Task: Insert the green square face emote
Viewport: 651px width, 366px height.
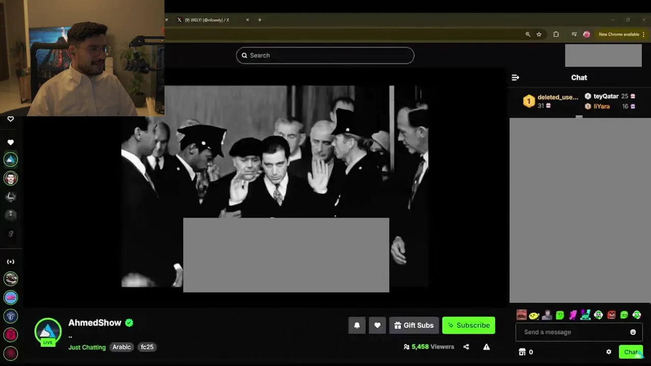Action: 560,315
